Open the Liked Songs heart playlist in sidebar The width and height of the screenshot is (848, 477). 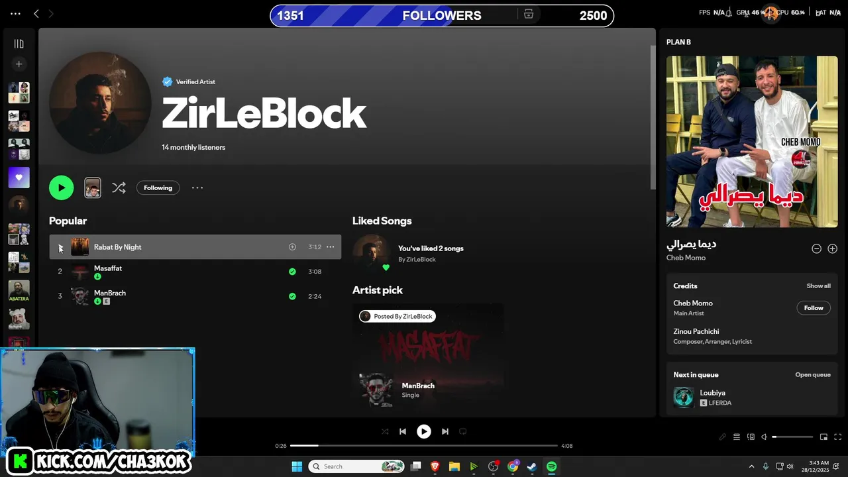pyautogui.click(x=19, y=178)
